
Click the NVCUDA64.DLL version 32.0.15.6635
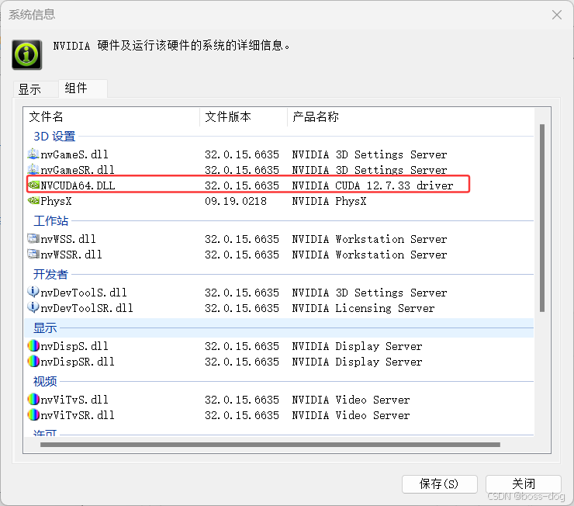(x=241, y=185)
